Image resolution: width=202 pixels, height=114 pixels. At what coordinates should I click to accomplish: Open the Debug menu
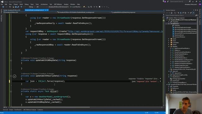pos(27,4)
